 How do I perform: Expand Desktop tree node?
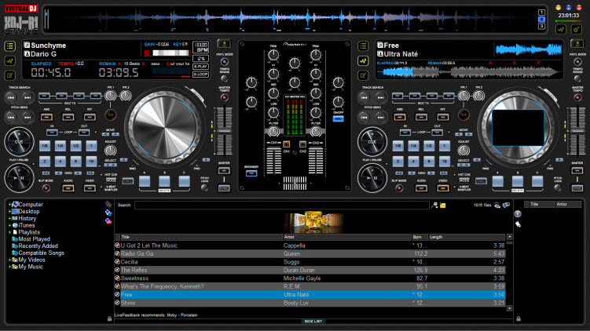click(x=9, y=212)
